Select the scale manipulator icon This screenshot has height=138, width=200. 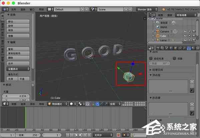pos(106,104)
